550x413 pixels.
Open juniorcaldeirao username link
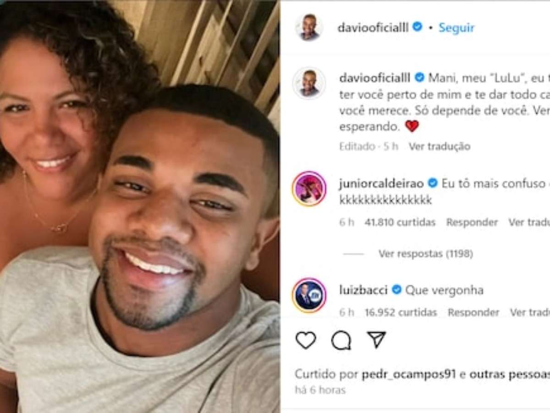tap(382, 184)
